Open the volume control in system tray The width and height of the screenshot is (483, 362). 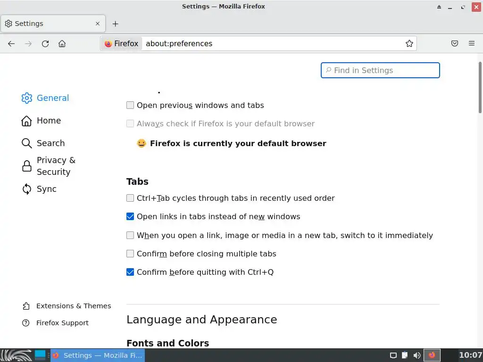tap(417, 355)
